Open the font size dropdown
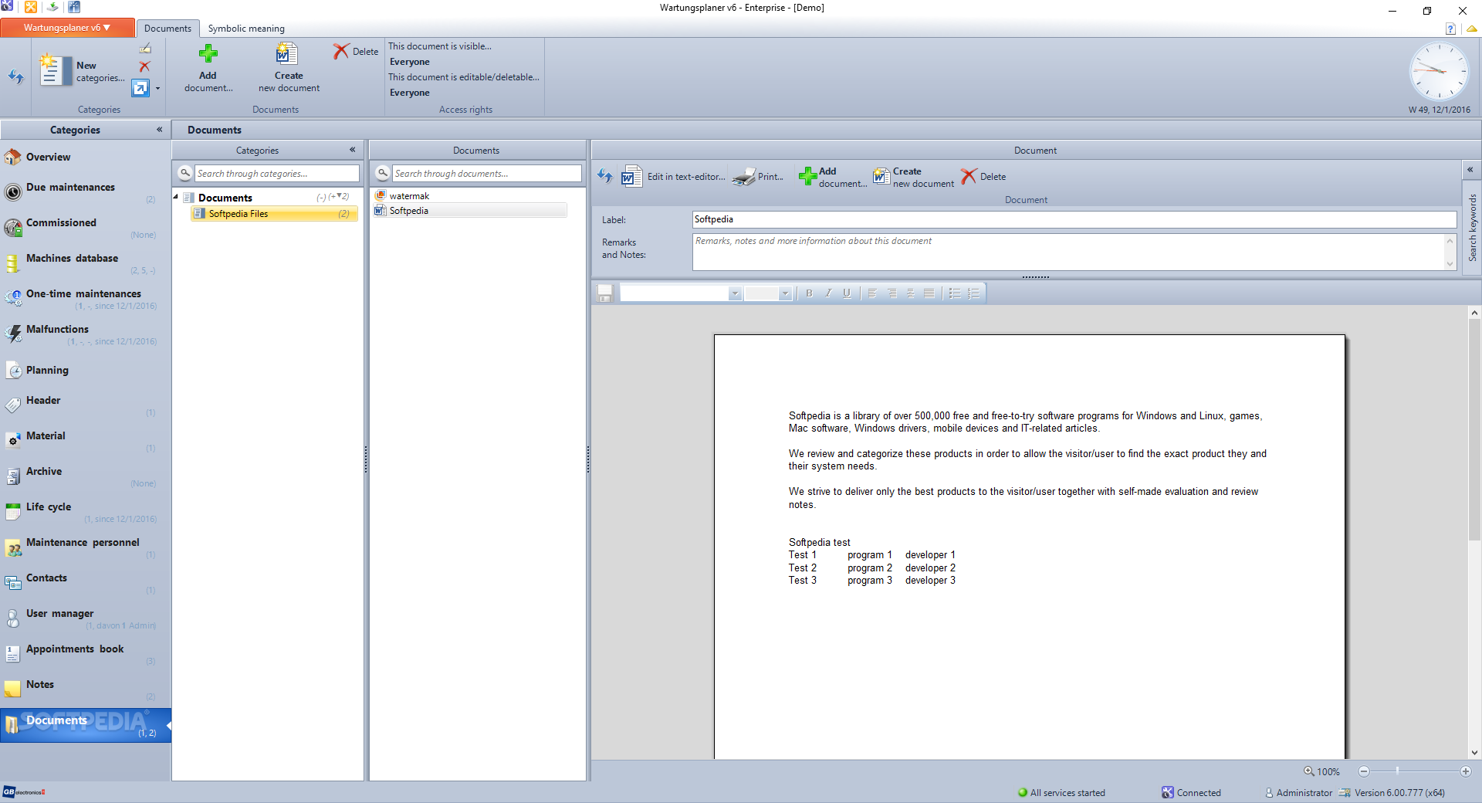 coord(785,293)
